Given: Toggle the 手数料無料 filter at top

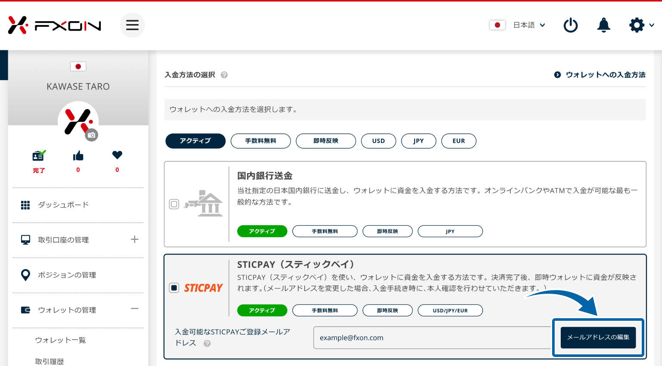Looking at the screenshot, I should (x=261, y=141).
